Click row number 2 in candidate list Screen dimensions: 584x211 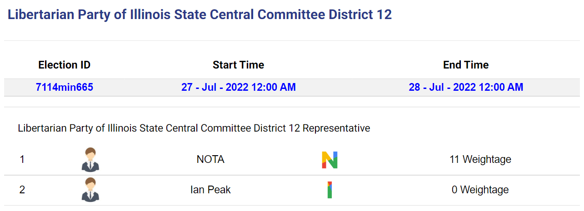22,190
